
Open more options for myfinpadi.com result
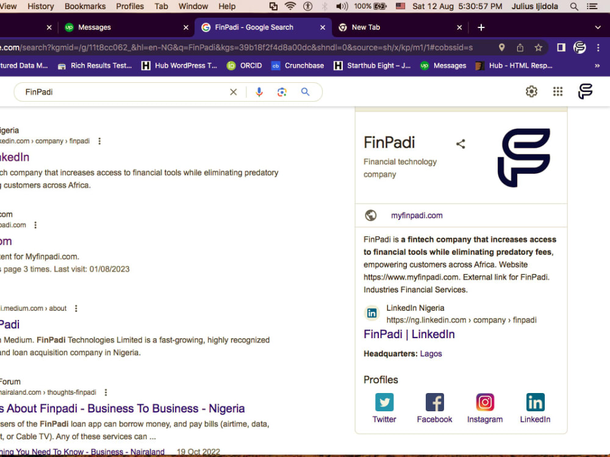coord(35,225)
